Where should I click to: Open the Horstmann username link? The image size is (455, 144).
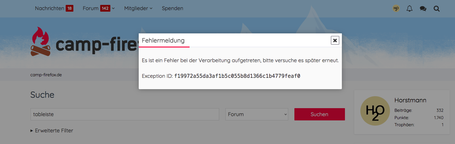point(410,100)
